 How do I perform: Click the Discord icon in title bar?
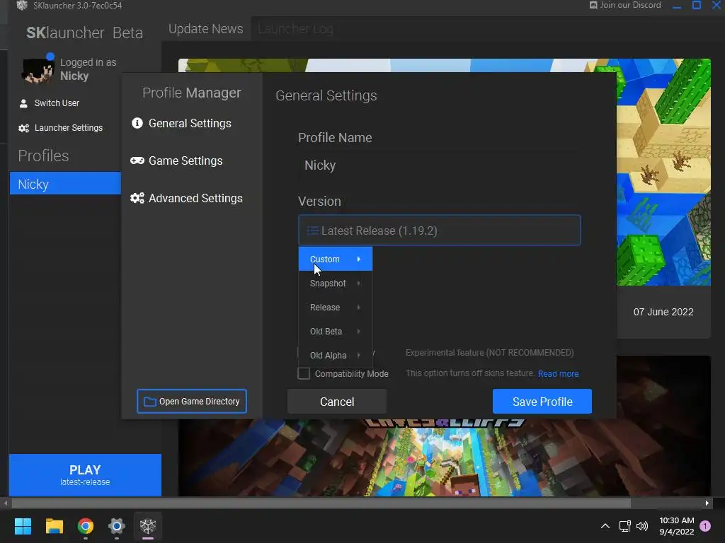593,5
